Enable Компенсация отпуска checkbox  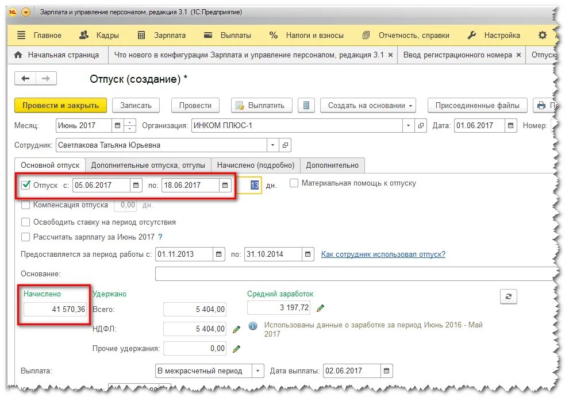point(25,205)
